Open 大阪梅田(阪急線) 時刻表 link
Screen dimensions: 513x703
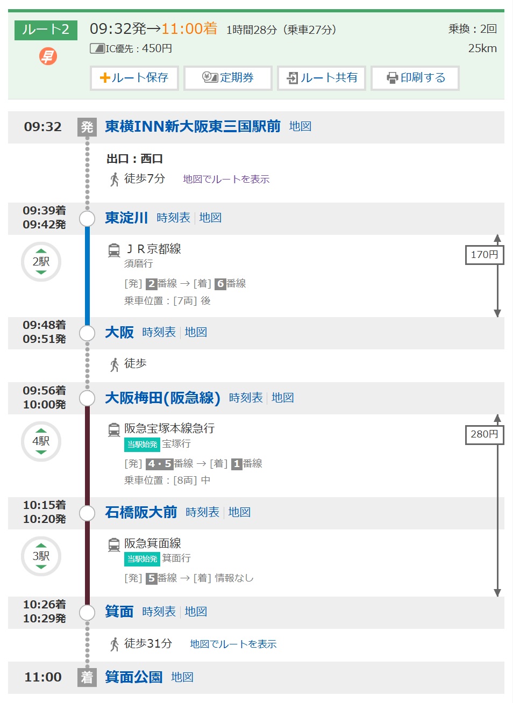(x=246, y=398)
